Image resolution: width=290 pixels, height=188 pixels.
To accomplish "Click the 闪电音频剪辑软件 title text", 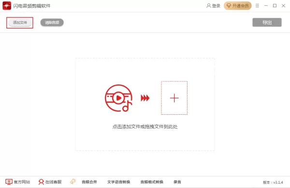I will 32,6.
